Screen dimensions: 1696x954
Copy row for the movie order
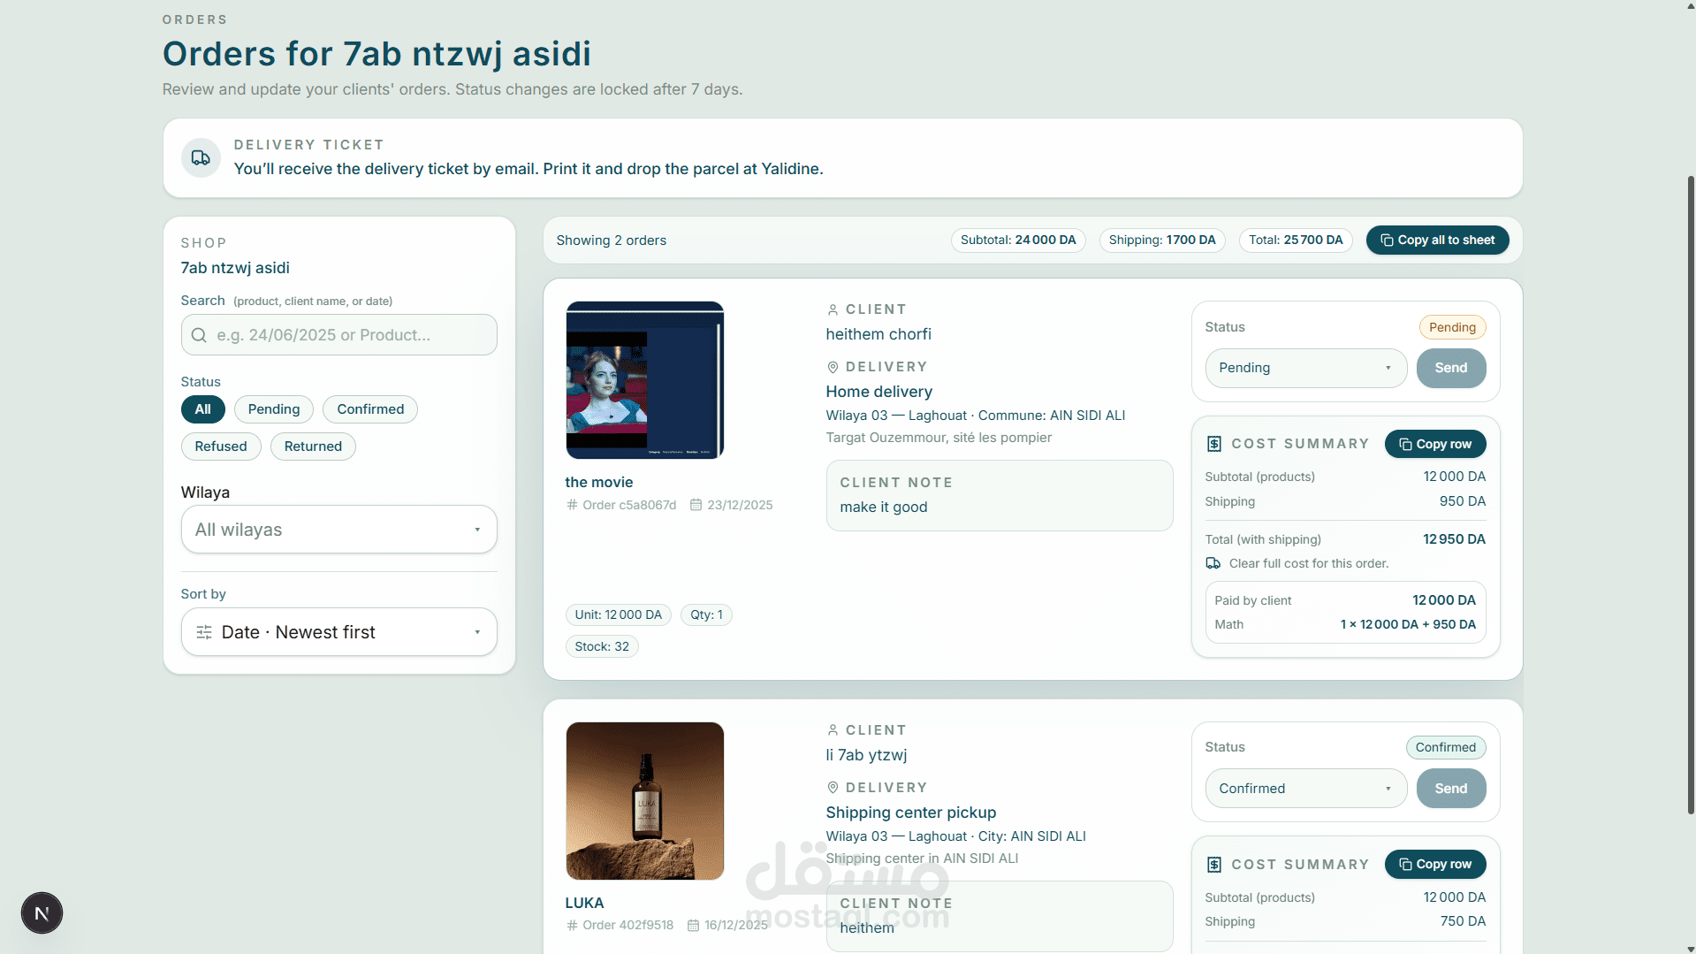[1435, 444]
